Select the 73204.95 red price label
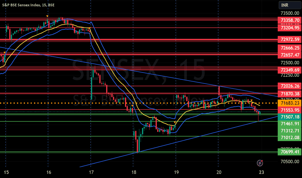The image size is (302, 178). point(290,28)
